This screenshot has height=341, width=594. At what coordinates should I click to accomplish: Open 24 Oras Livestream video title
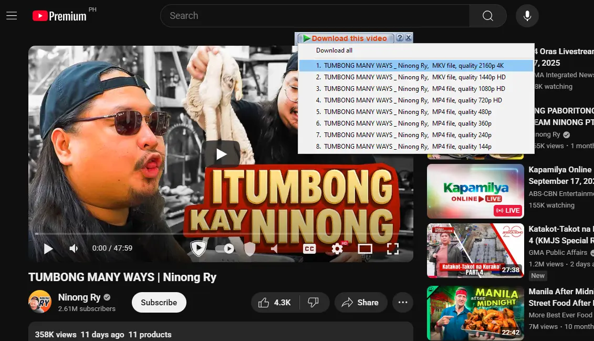[x=564, y=57]
